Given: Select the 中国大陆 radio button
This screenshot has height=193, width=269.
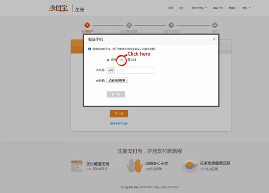Looking at the screenshot, I should (121, 60).
